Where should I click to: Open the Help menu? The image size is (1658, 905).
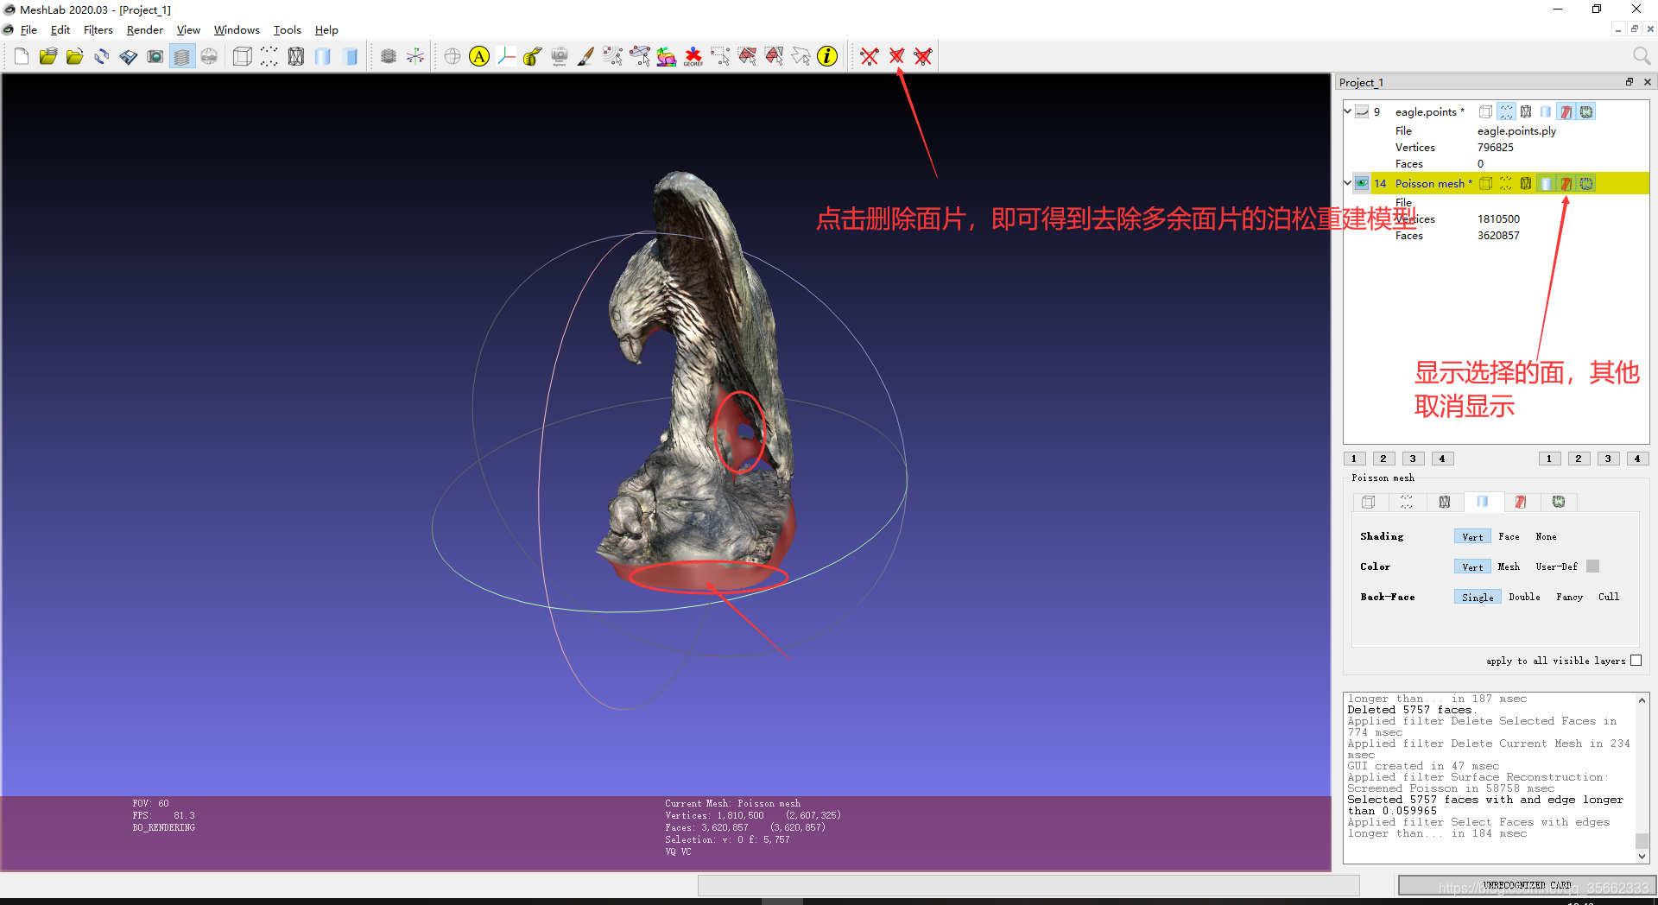326,29
